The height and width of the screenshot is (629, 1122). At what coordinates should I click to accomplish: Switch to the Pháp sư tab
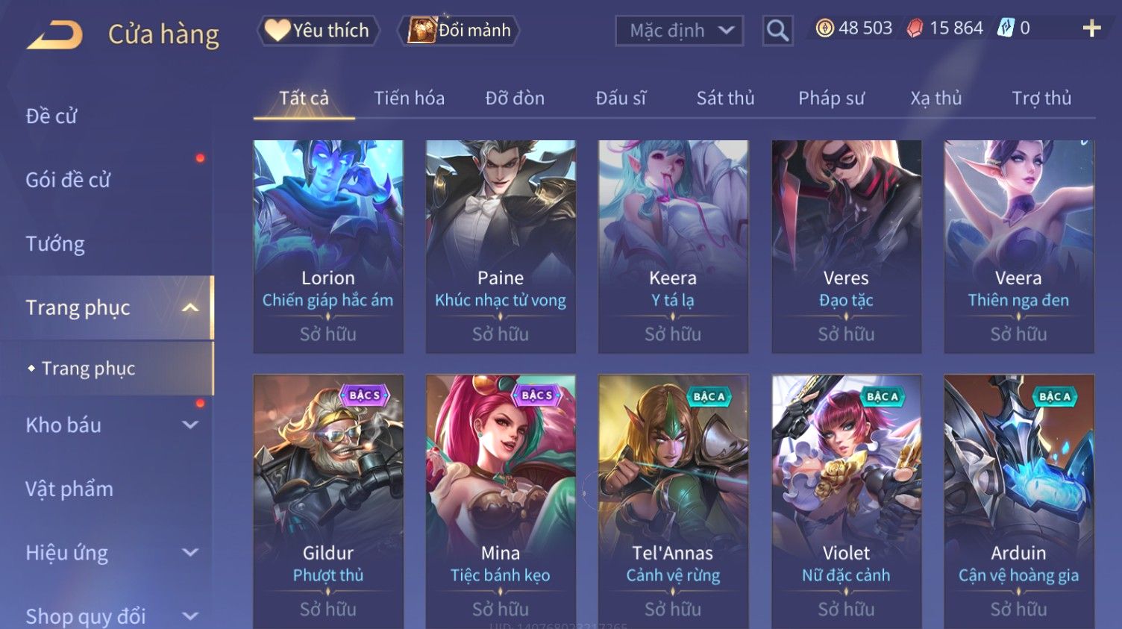tap(831, 98)
